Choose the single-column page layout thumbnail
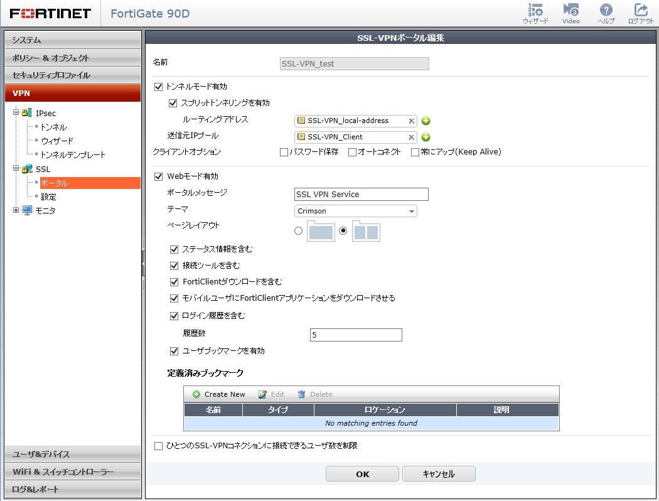The image size is (659, 501). point(321,231)
